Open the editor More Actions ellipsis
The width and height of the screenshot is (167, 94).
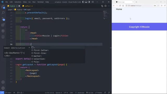pos(109,6)
